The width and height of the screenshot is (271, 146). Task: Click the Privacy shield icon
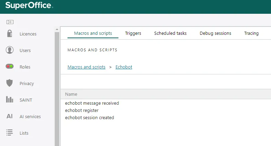(x=10, y=83)
